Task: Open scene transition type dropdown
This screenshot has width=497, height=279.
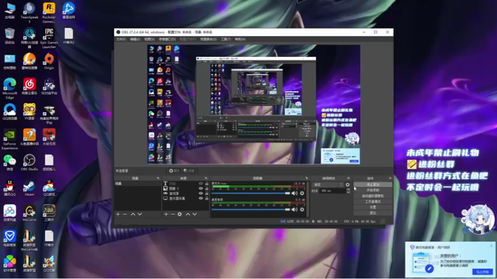Action: pos(328,185)
